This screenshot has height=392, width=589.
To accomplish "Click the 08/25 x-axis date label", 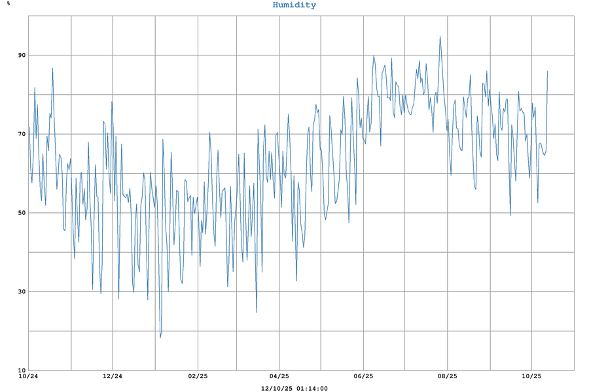I will (447, 376).
